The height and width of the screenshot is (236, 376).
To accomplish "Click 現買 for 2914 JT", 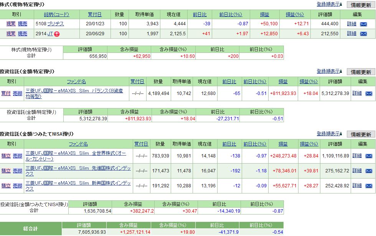I will (x=11, y=34).
